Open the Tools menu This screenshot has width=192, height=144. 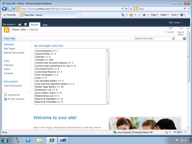click(x=175, y=15)
